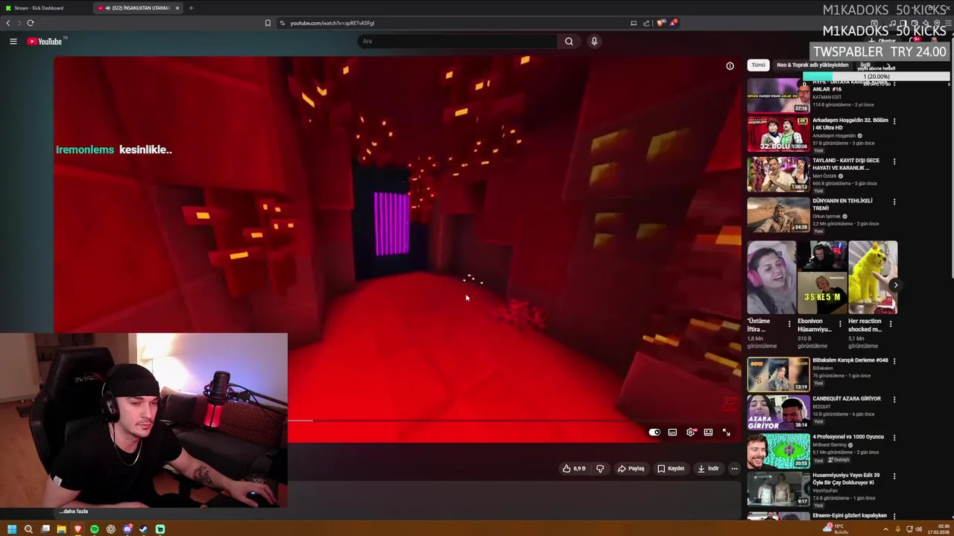Image resolution: width=954 pixels, height=536 pixels.
Task: Open options menu for 'DÜNYANIN EN TEHLİKELİ TRENİ'
Action: click(894, 201)
